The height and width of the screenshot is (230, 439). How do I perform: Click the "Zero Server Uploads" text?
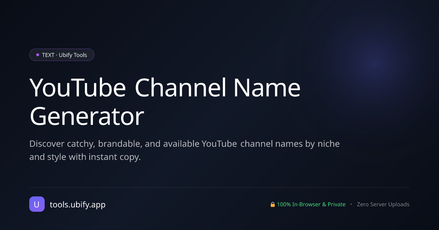[x=383, y=204]
